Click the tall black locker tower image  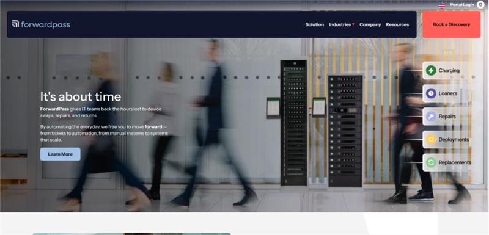[293, 123]
